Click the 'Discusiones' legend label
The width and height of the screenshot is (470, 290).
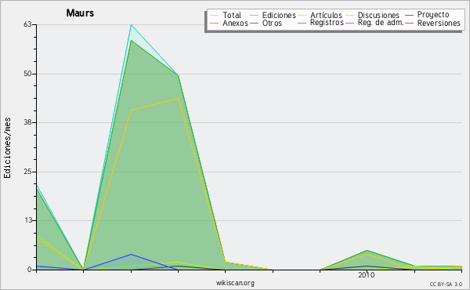pyautogui.click(x=378, y=15)
